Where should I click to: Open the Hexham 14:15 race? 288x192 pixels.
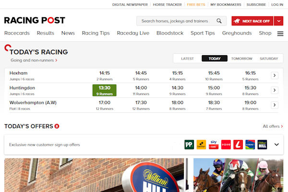coord(105,76)
